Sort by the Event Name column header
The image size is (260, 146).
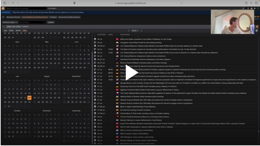point(125,34)
